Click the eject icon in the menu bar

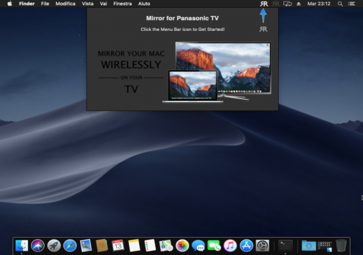298,4
